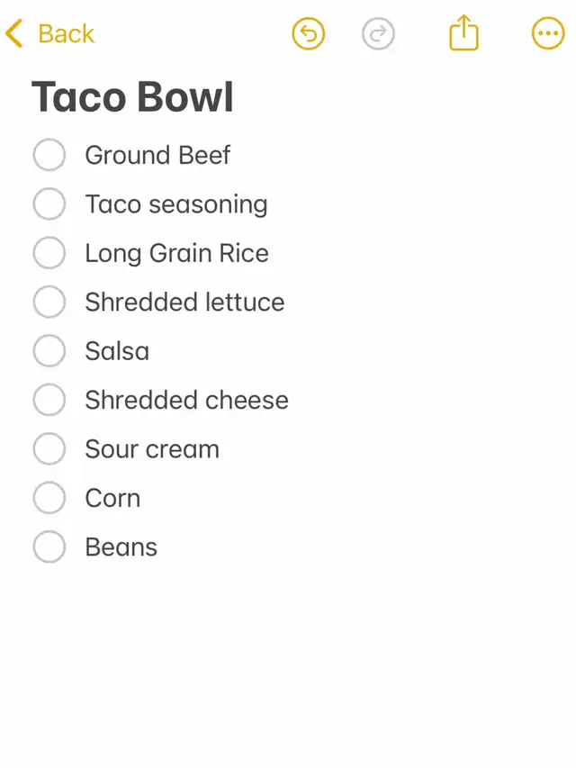The image size is (576, 768).
Task: Check off Sour cream item
Action: point(49,448)
